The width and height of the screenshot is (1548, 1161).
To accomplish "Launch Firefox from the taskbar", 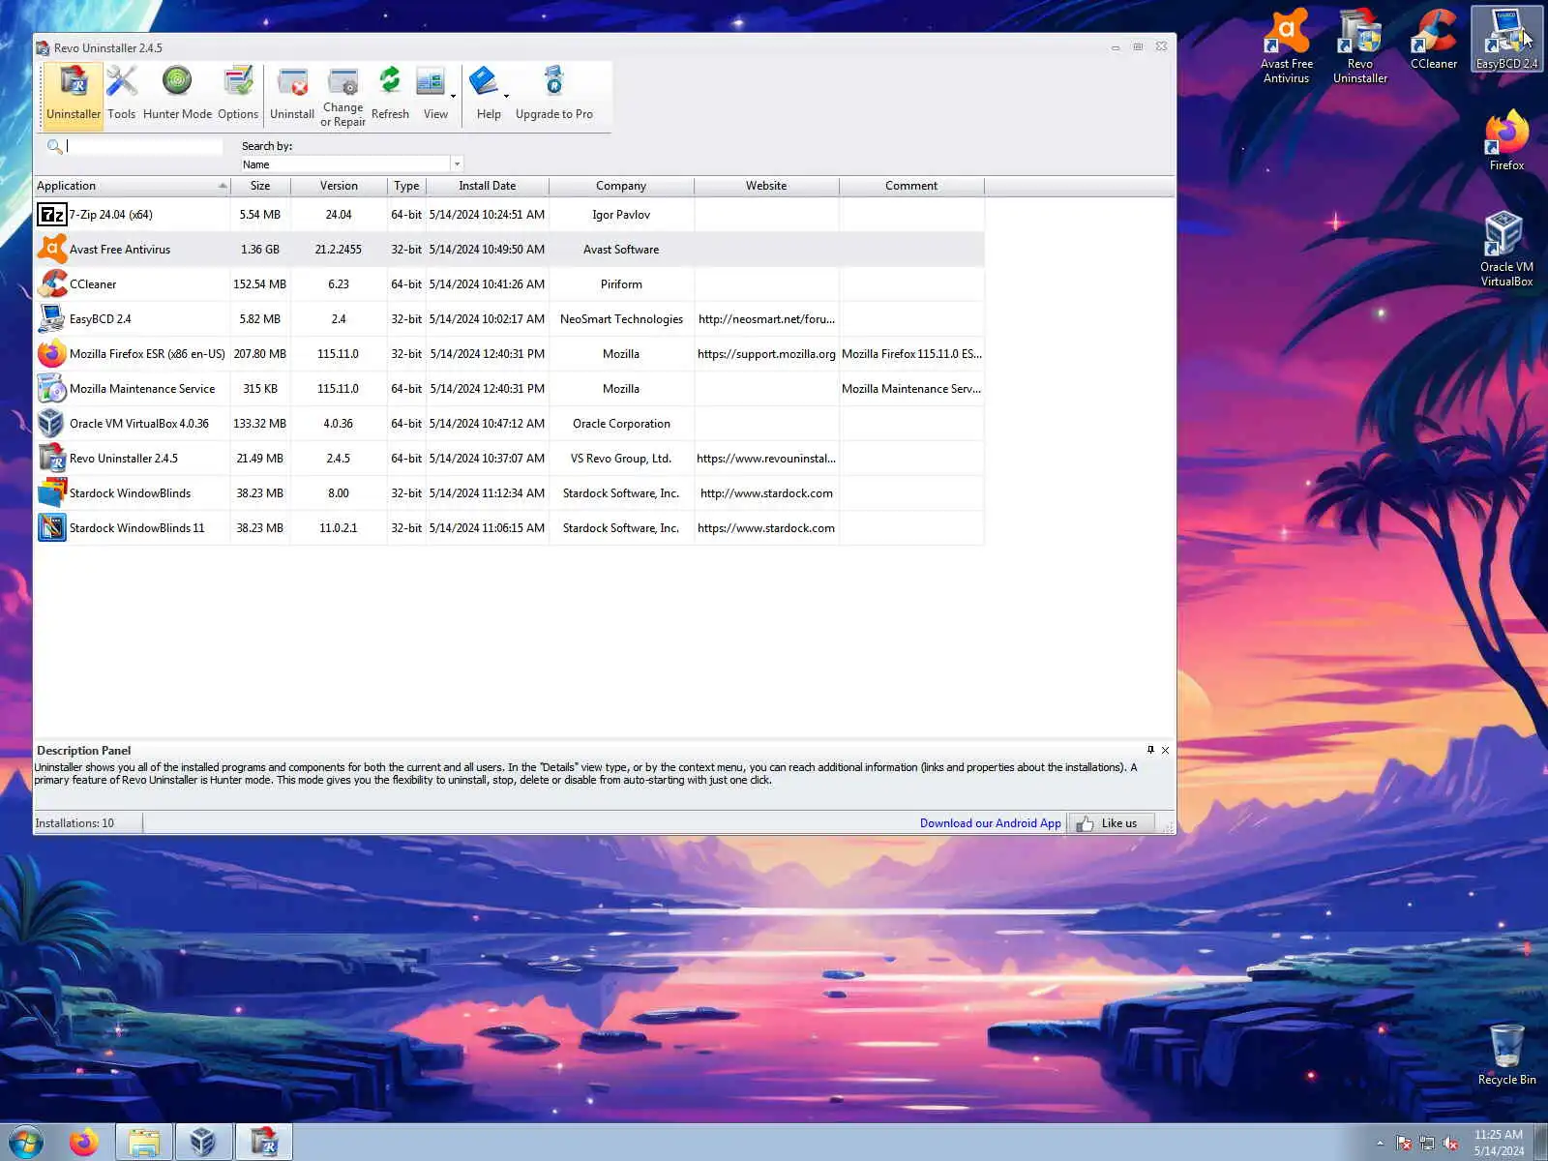I will pyautogui.click(x=84, y=1143).
